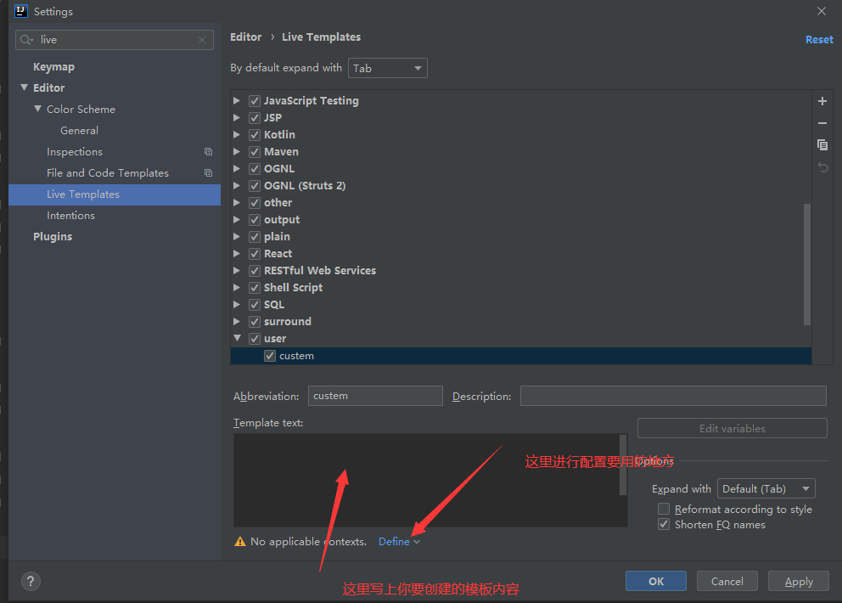Open the Intentions settings page
Viewport: 842px width, 603px height.
[70, 216]
